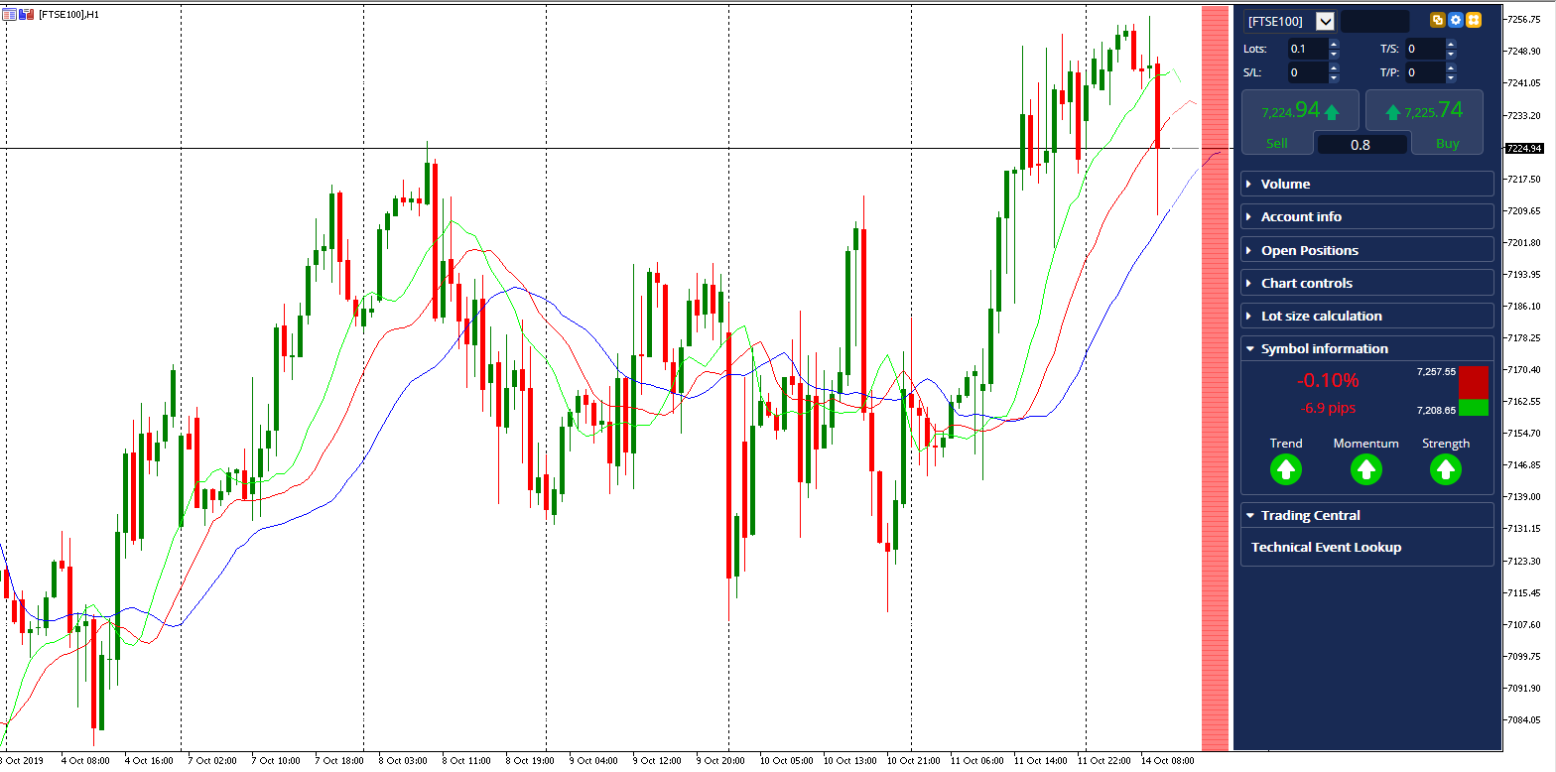Expand the Open Positions section
This screenshot has height=772, width=1556.
tap(1367, 250)
